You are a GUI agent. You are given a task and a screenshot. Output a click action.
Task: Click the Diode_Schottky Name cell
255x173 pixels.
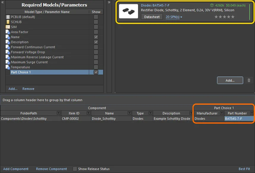(111, 119)
